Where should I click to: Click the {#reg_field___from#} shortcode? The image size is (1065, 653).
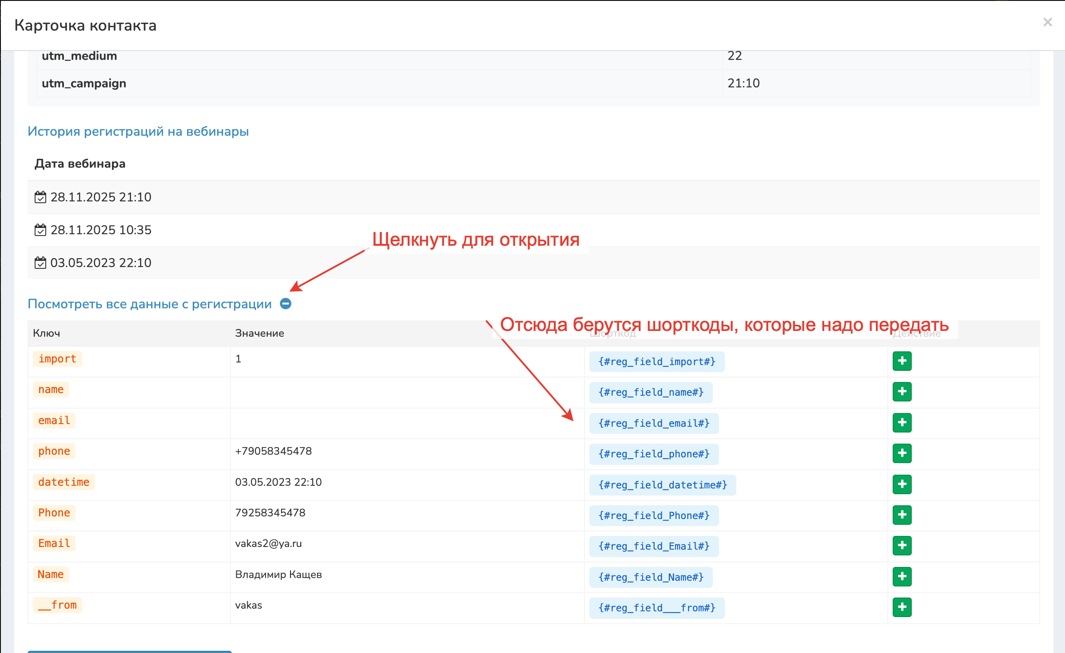656,608
